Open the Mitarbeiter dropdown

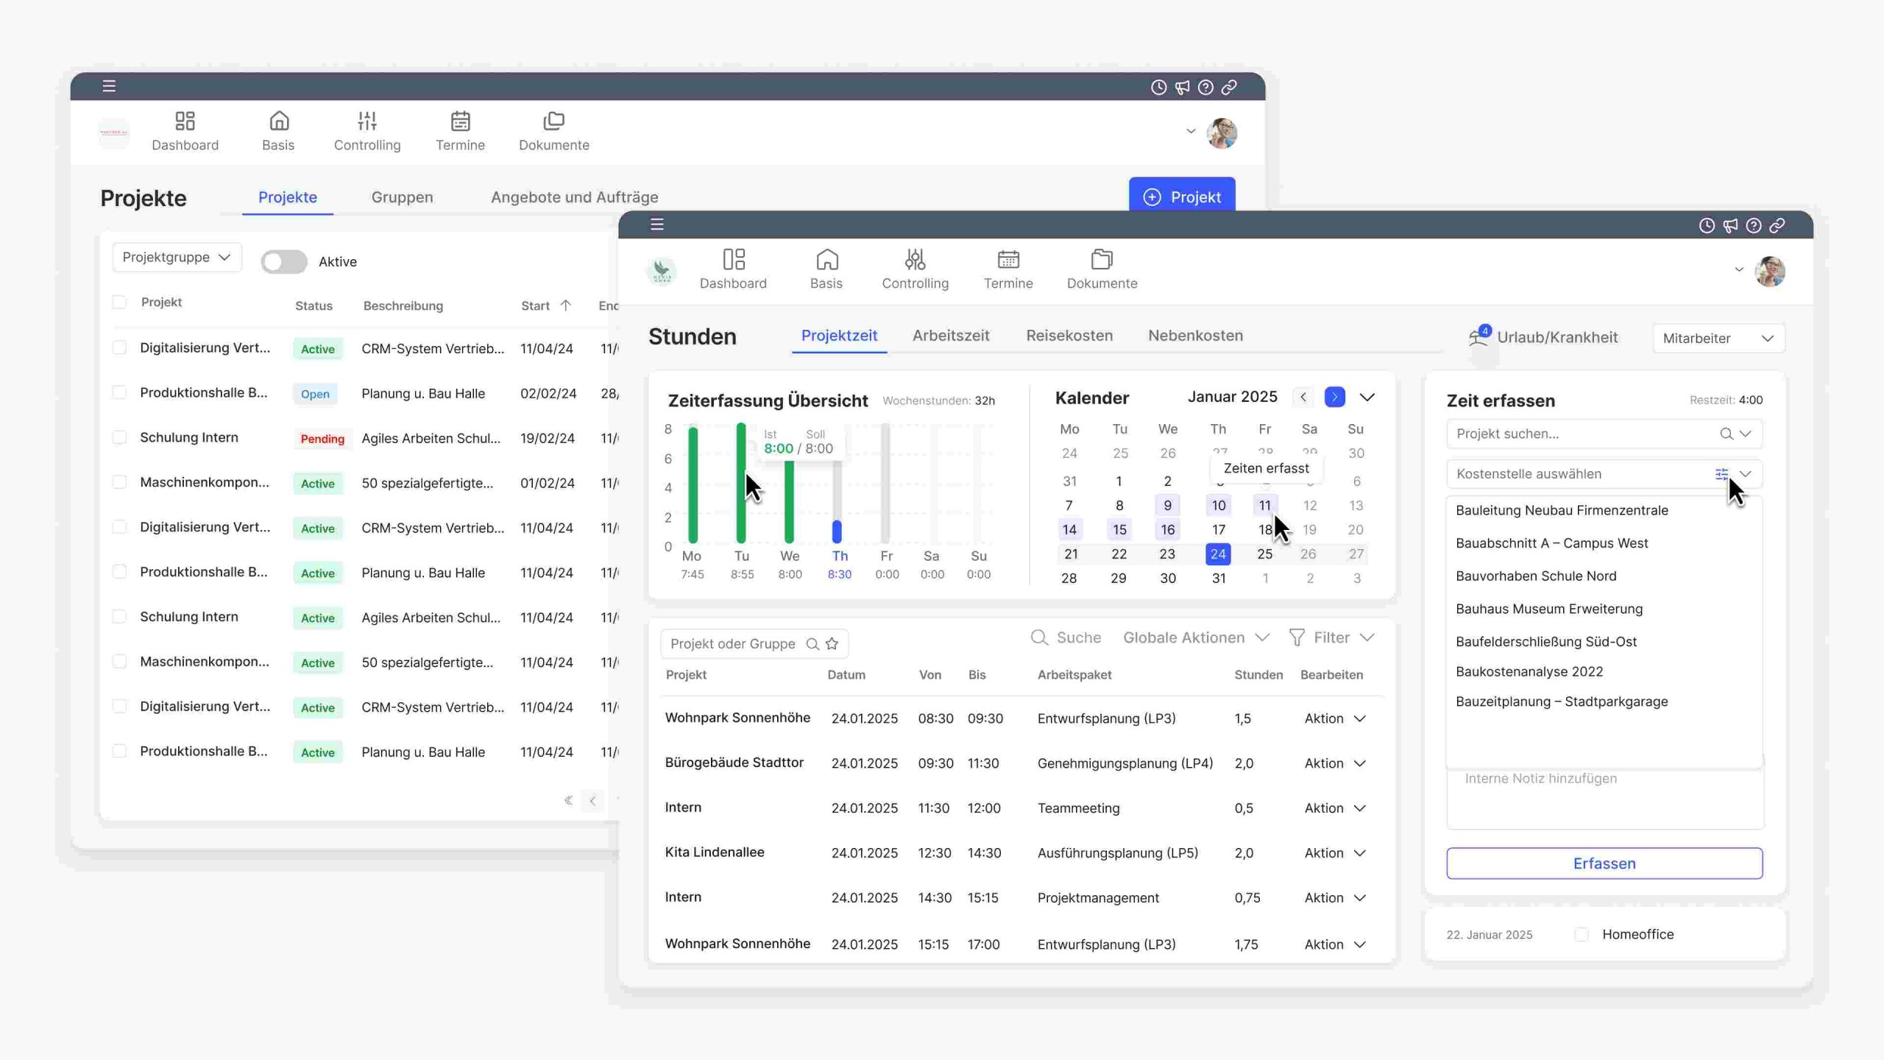point(1718,338)
